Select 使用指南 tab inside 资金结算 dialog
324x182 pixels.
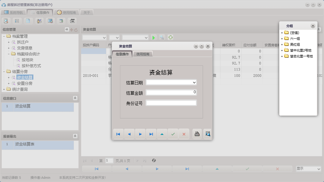(x=143, y=54)
